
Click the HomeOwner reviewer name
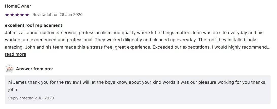click(x=18, y=6)
